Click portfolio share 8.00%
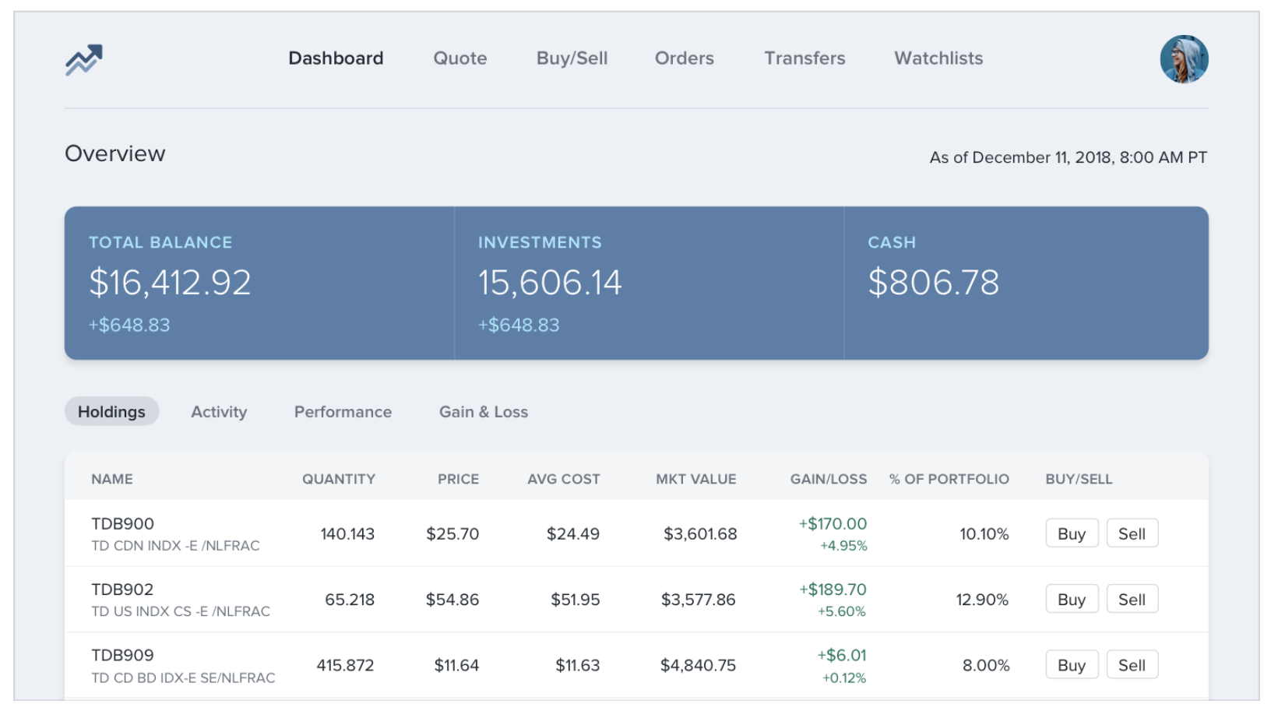1271x711 pixels. [986, 666]
